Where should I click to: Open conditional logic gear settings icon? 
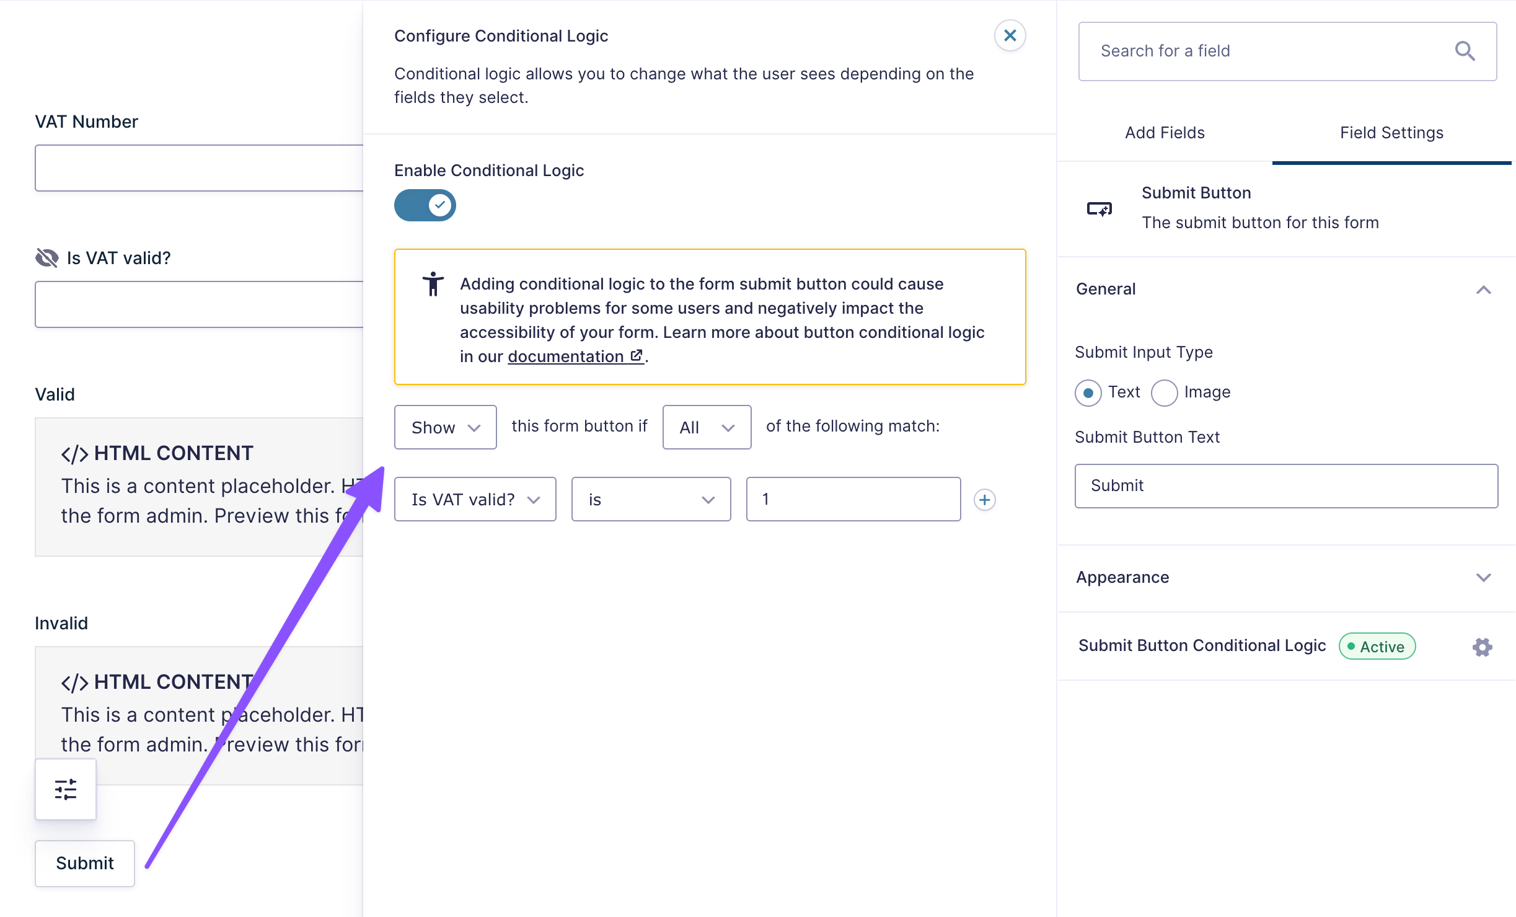pyautogui.click(x=1482, y=647)
